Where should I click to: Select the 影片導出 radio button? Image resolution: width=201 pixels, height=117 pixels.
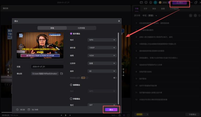71,34
